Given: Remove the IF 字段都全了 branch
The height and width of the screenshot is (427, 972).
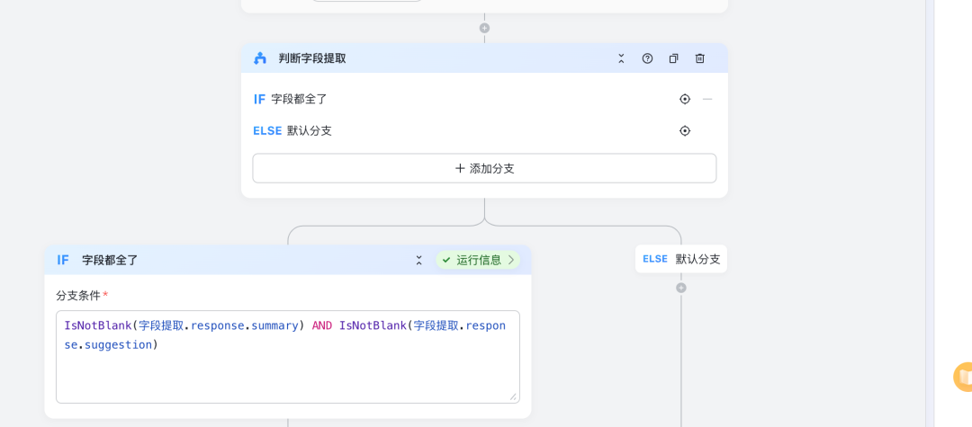Looking at the screenshot, I should [707, 99].
